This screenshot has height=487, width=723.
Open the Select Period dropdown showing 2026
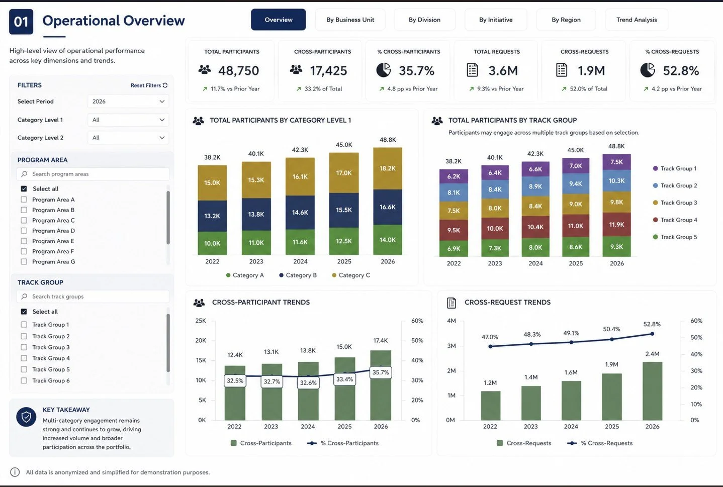128,102
